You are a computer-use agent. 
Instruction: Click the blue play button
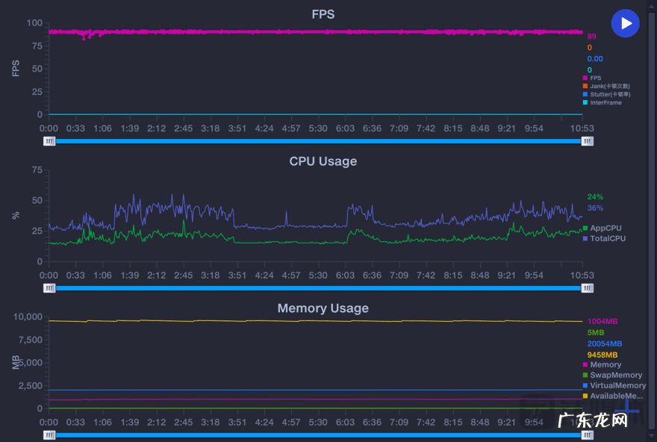click(x=625, y=23)
